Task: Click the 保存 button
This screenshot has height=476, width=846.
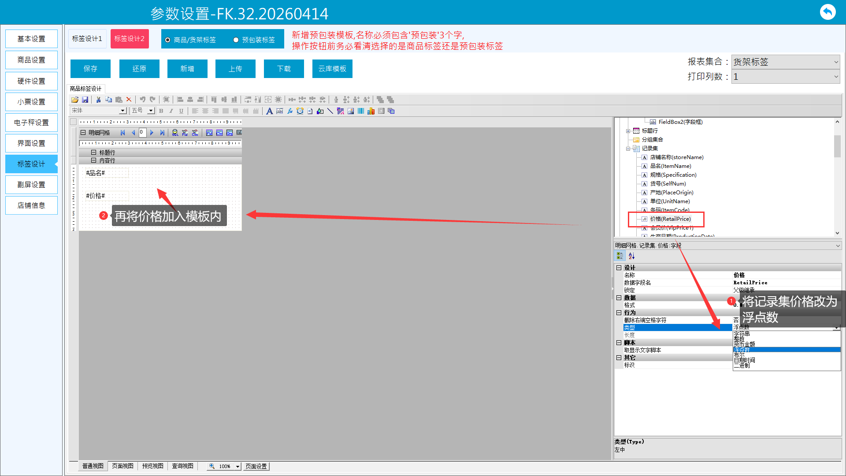Action: coord(90,69)
